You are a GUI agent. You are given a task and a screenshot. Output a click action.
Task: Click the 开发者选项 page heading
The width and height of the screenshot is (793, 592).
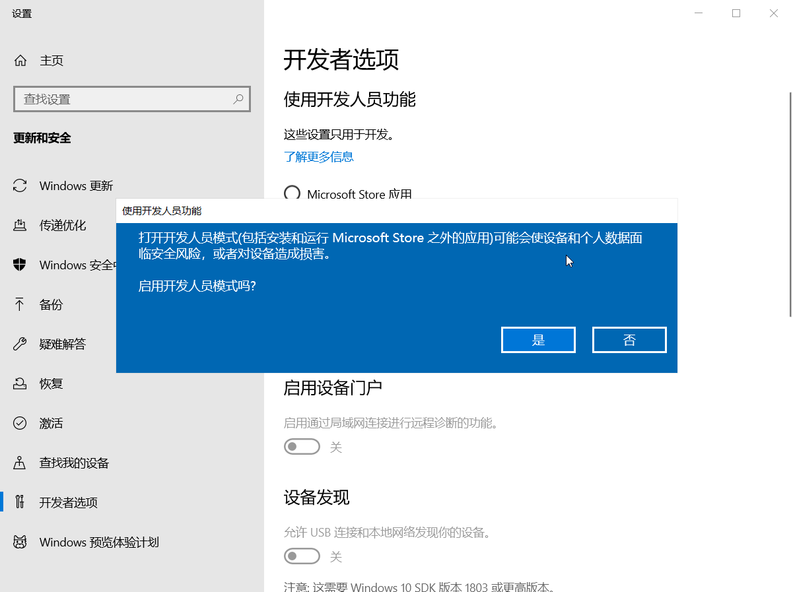(341, 59)
